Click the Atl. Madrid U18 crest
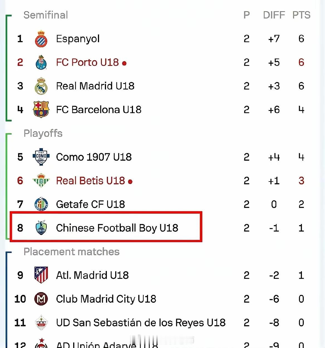This screenshot has width=325, height=348. [x=41, y=275]
